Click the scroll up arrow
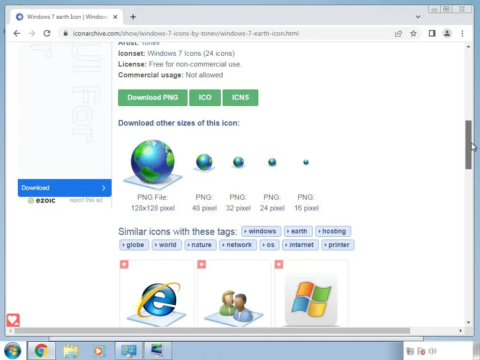This screenshot has width=480, height=360. [468, 46]
